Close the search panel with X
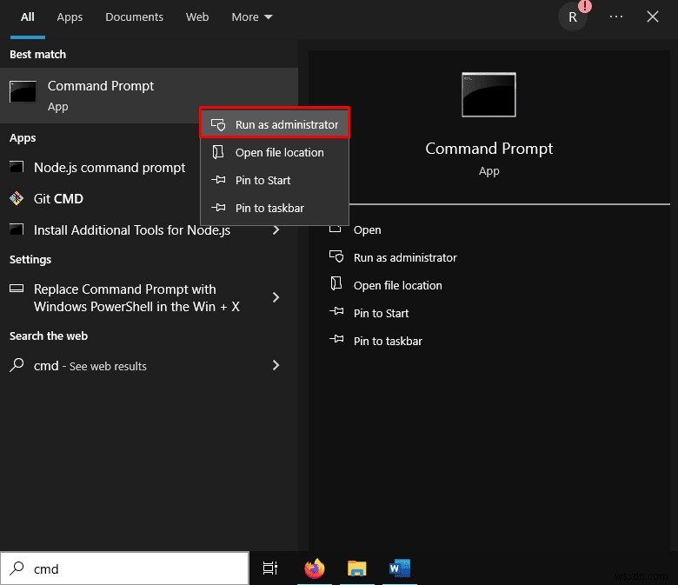This screenshot has height=585, width=678. 653,17
